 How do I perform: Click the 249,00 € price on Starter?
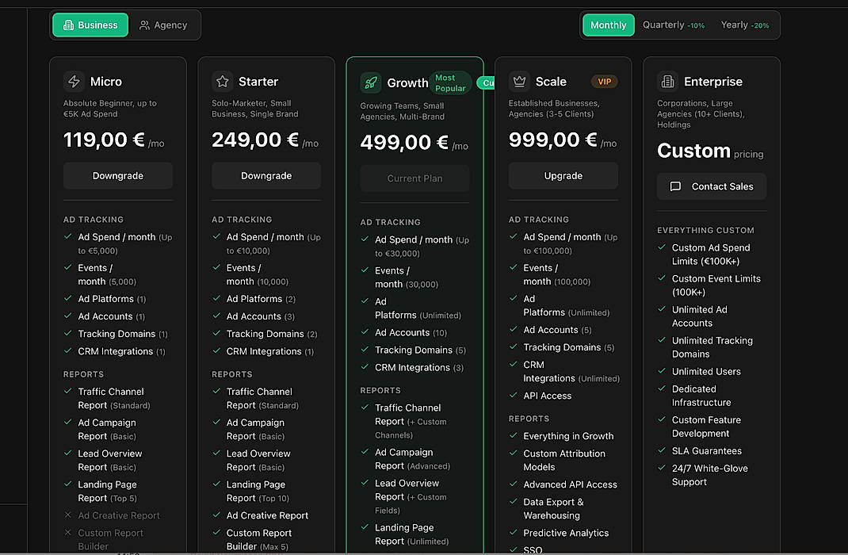[254, 140]
